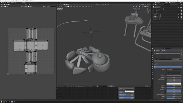This screenshot has height=103, width=183.
Task: Switch to edge select mode in 3D viewport
Action: (67, 6)
